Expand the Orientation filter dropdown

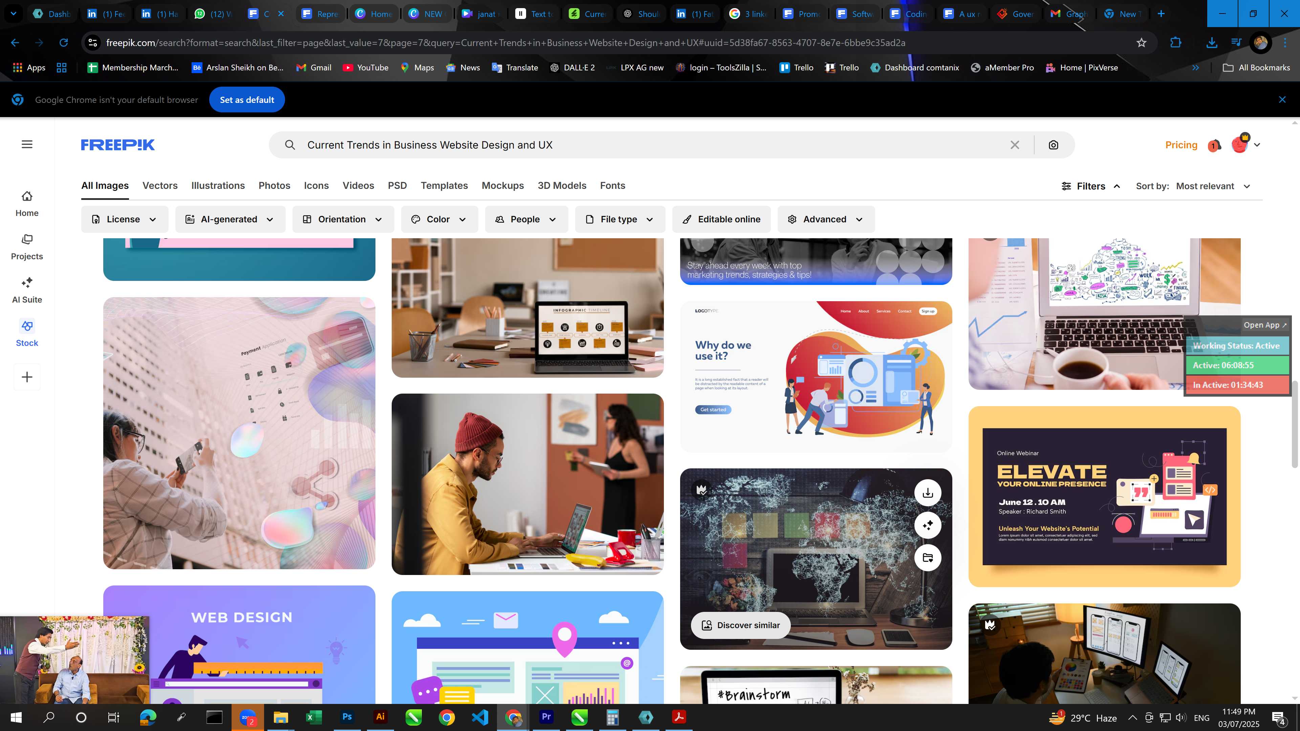(343, 219)
